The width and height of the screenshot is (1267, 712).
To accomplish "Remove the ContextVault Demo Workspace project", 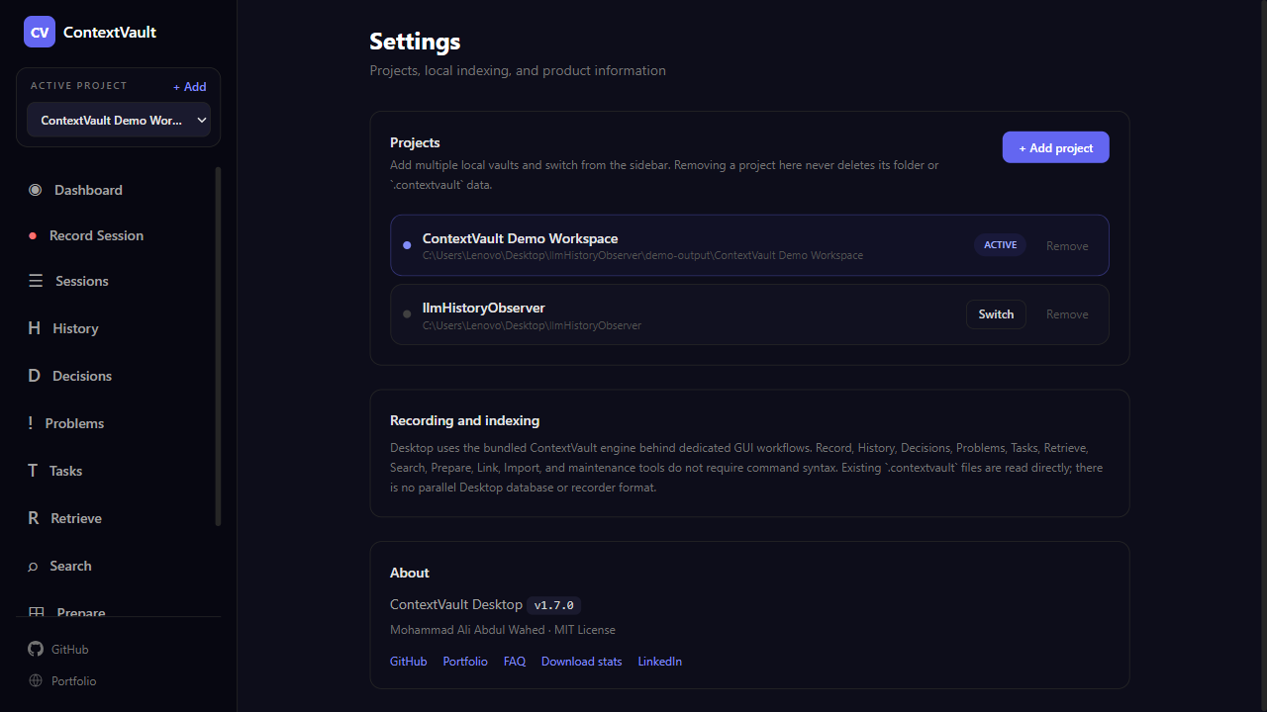I will (x=1067, y=246).
